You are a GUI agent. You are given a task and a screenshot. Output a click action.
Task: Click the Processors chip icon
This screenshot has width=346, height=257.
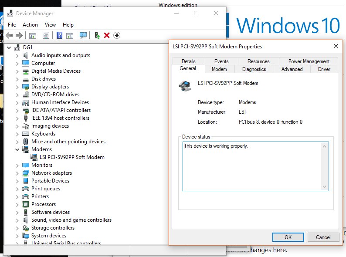click(x=26, y=204)
